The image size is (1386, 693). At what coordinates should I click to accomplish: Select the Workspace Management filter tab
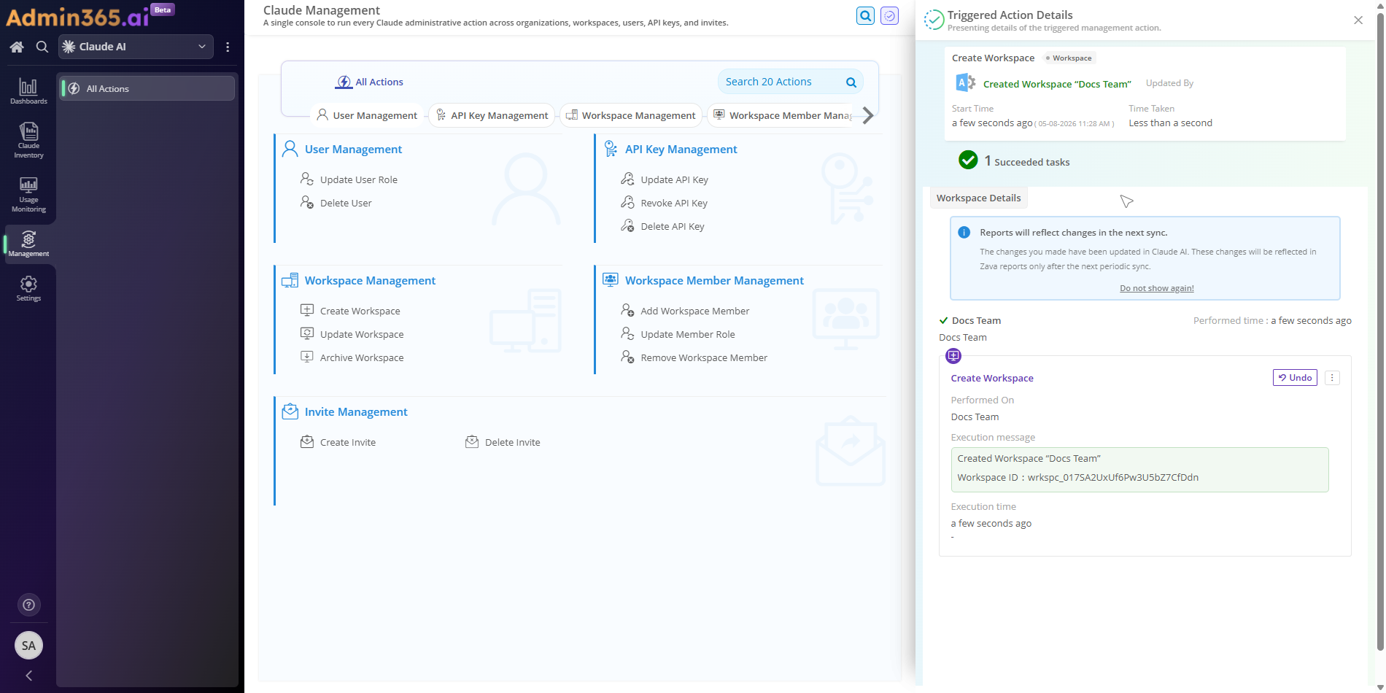pyautogui.click(x=631, y=115)
